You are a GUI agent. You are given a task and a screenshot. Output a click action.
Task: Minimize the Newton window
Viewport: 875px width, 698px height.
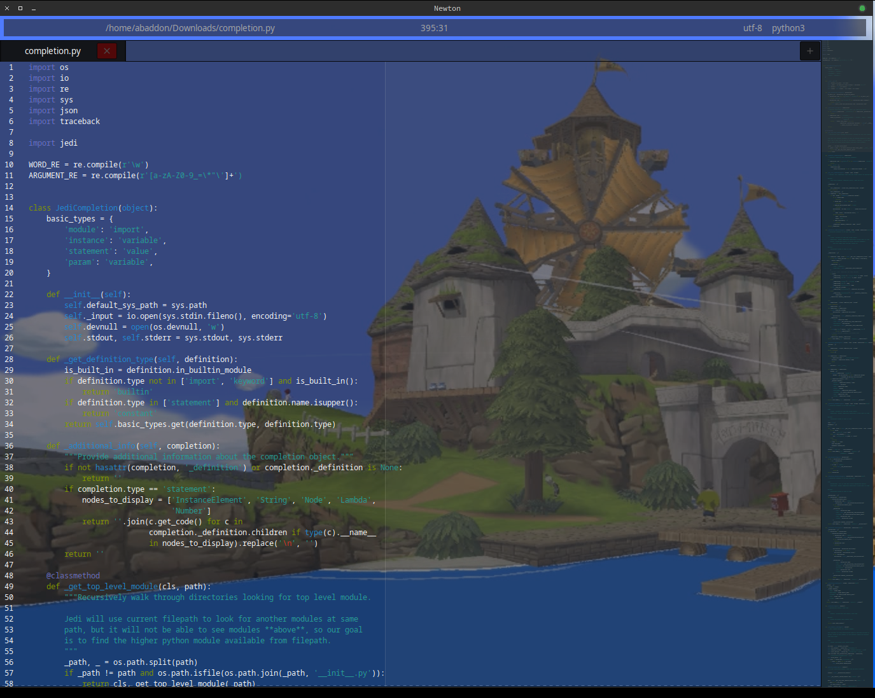(33, 8)
